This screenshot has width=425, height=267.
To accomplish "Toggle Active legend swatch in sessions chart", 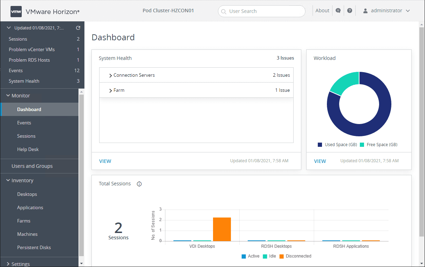I will (244, 256).
